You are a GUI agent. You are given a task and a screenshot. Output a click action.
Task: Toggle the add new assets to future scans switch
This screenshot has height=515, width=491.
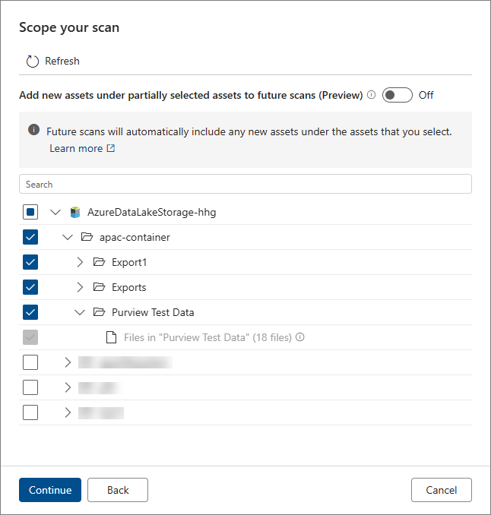point(397,95)
